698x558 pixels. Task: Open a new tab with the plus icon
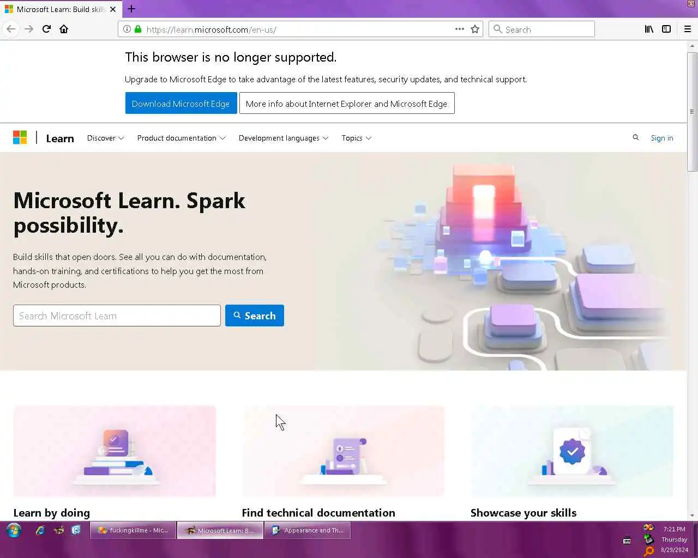coord(131,9)
